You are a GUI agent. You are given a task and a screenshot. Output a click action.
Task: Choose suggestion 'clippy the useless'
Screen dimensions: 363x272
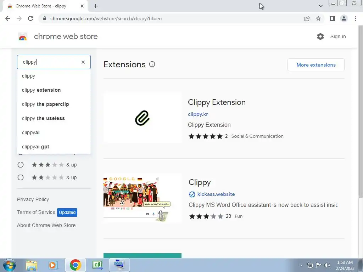coord(54,118)
